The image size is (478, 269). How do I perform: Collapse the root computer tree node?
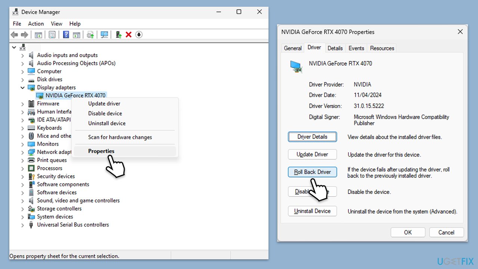14,47
